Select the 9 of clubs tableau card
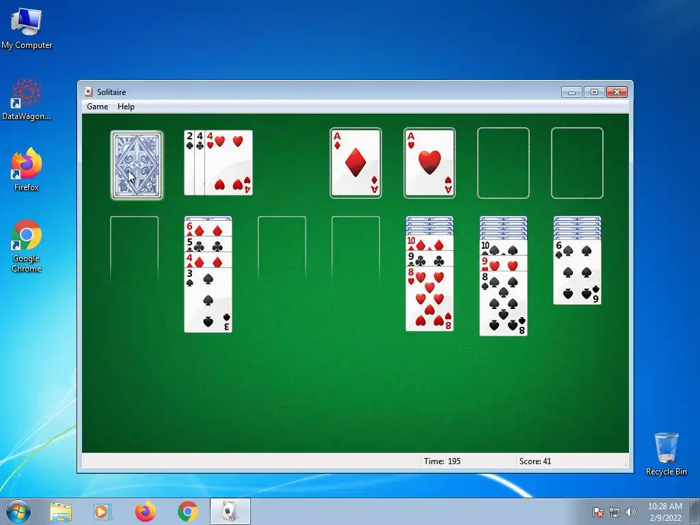700x525 pixels. [x=429, y=258]
